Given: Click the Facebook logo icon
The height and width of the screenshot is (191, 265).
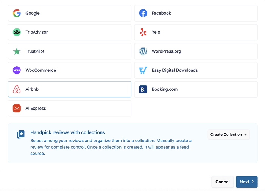Looking at the screenshot, I should pos(143,13).
